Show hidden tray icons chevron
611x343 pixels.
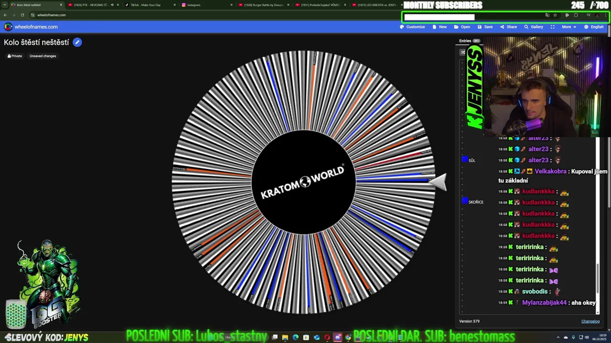pyautogui.click(x=557, y=337)
